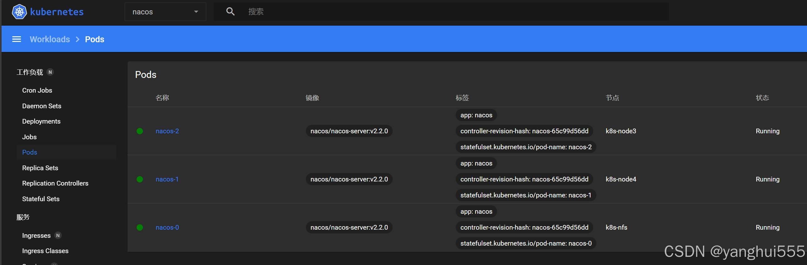Click the N badge next to Ingresses
This screenshot has height=265, width=807.
tap(58, 236)
